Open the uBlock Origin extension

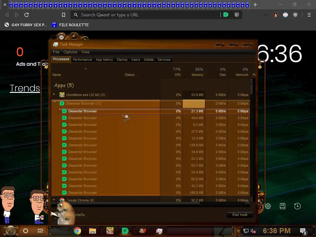coord(295,15)
